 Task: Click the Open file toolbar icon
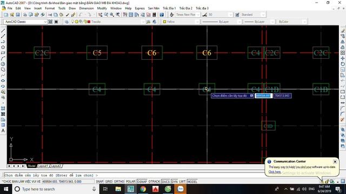coord(12,15)
